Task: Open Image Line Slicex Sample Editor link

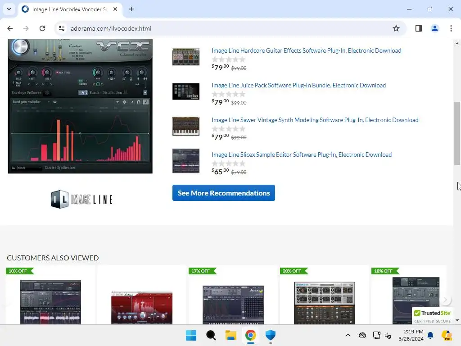Action: [x=302, y=155]
